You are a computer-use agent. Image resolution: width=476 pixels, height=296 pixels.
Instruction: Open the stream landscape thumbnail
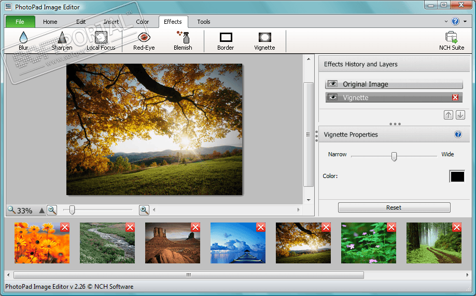pos(107,243)
